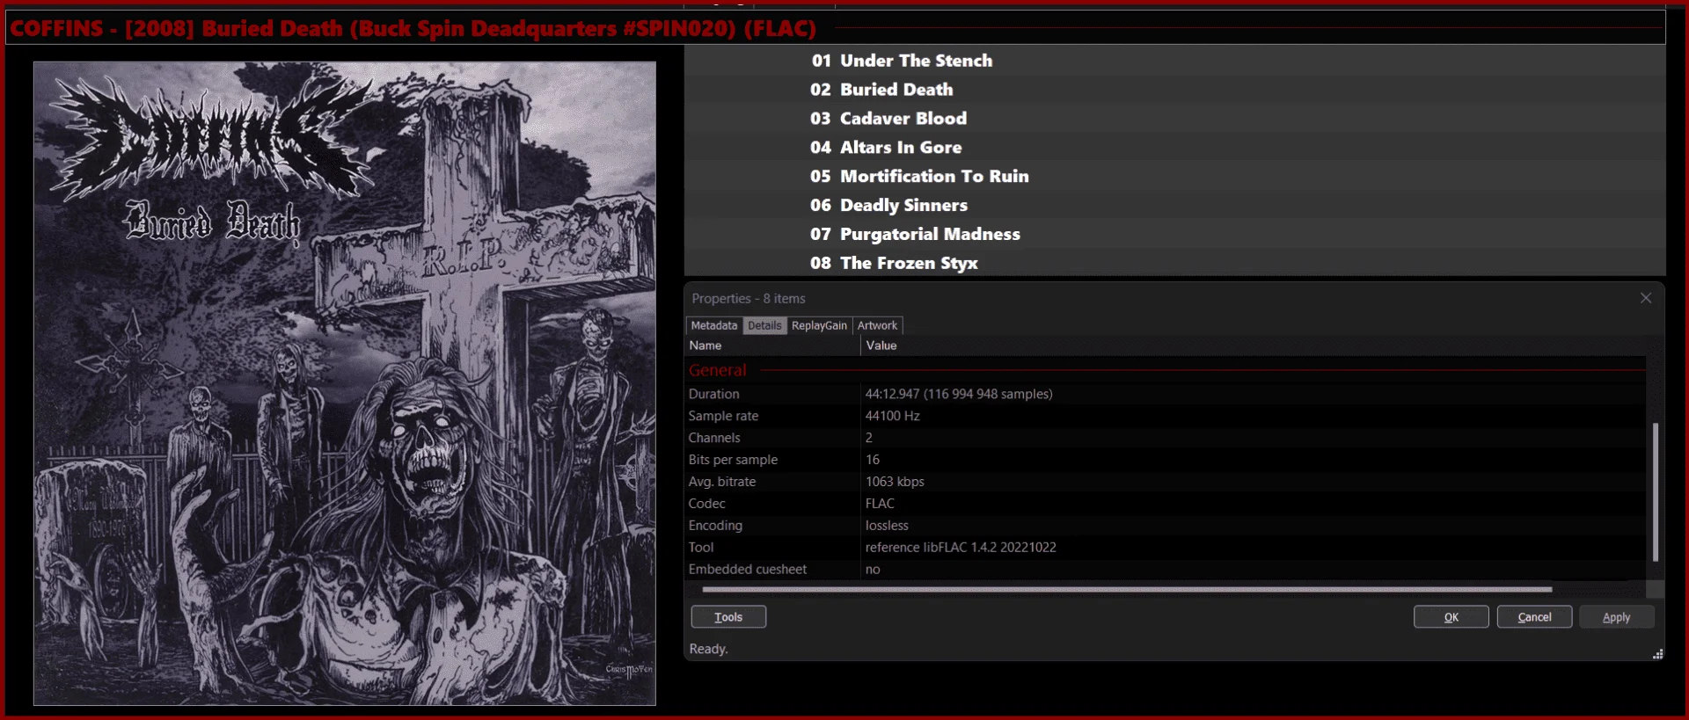1689x720 pixels.
Task: Click the Apply button
Action: pos(1616,617)
